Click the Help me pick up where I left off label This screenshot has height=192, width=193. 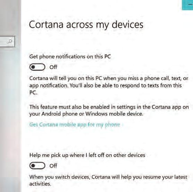(x=87, y=155)
